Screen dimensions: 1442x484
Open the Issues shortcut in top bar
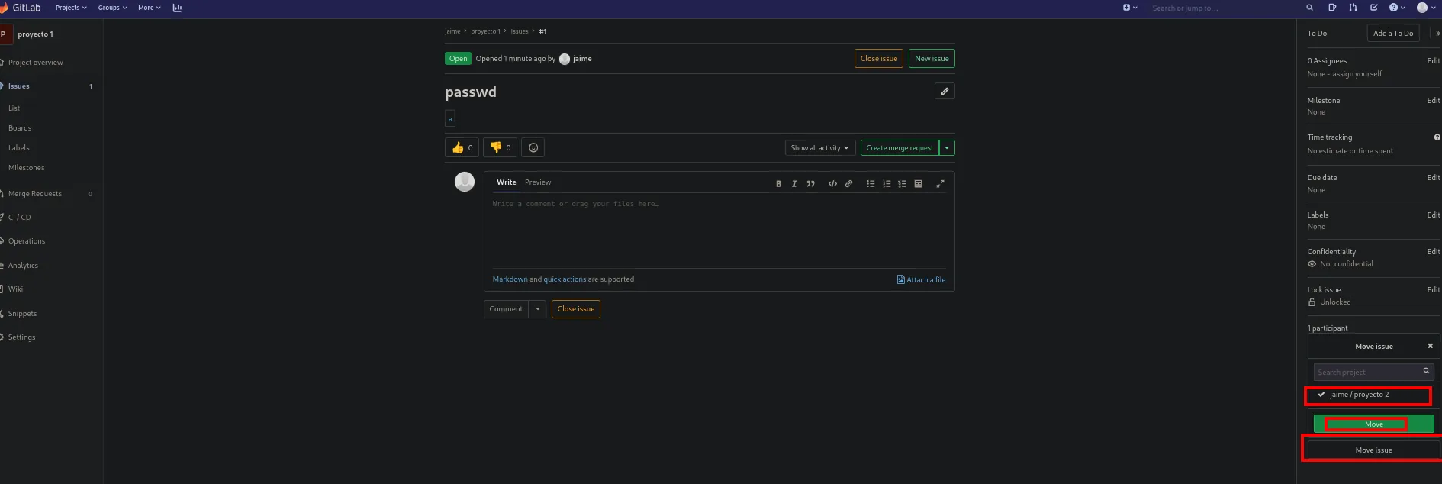coord(1332,8)
